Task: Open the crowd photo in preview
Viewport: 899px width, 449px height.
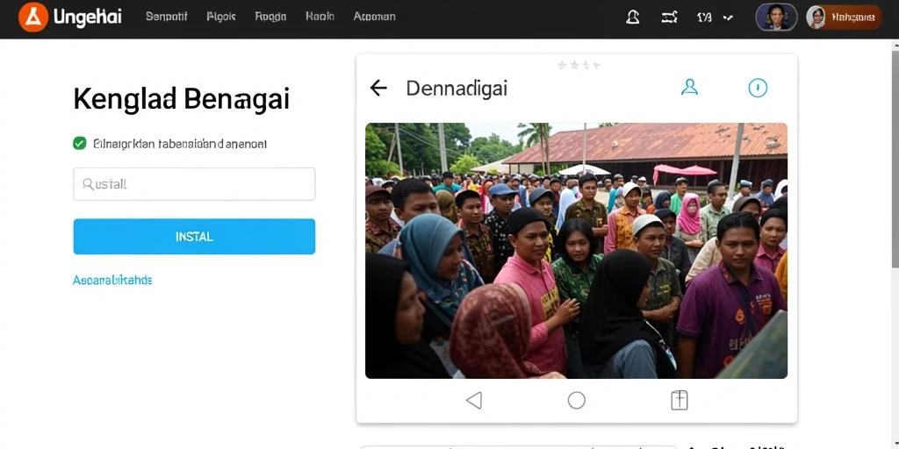Action: (x=576, y=251)
